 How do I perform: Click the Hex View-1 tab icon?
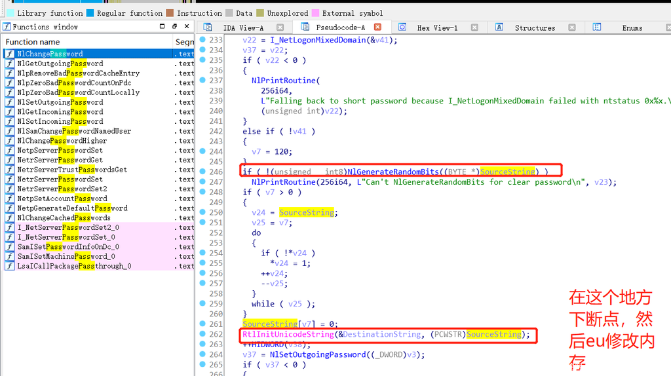coord(402,28)
